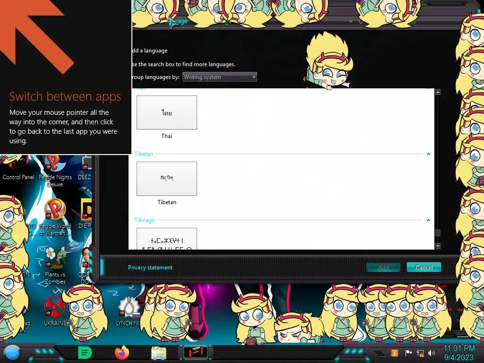484x363 pixels.
Task: Click the Tibetan label under its tile
Action: [167, 202]
